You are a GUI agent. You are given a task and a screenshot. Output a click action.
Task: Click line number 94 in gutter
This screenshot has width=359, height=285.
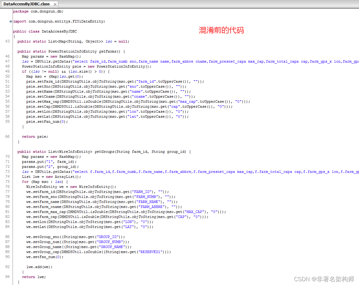point(7,277)
